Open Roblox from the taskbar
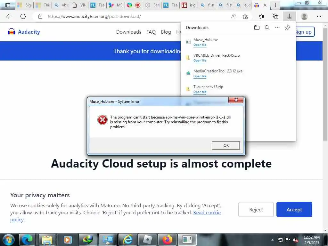328x246 pixels. coord(147,240)
